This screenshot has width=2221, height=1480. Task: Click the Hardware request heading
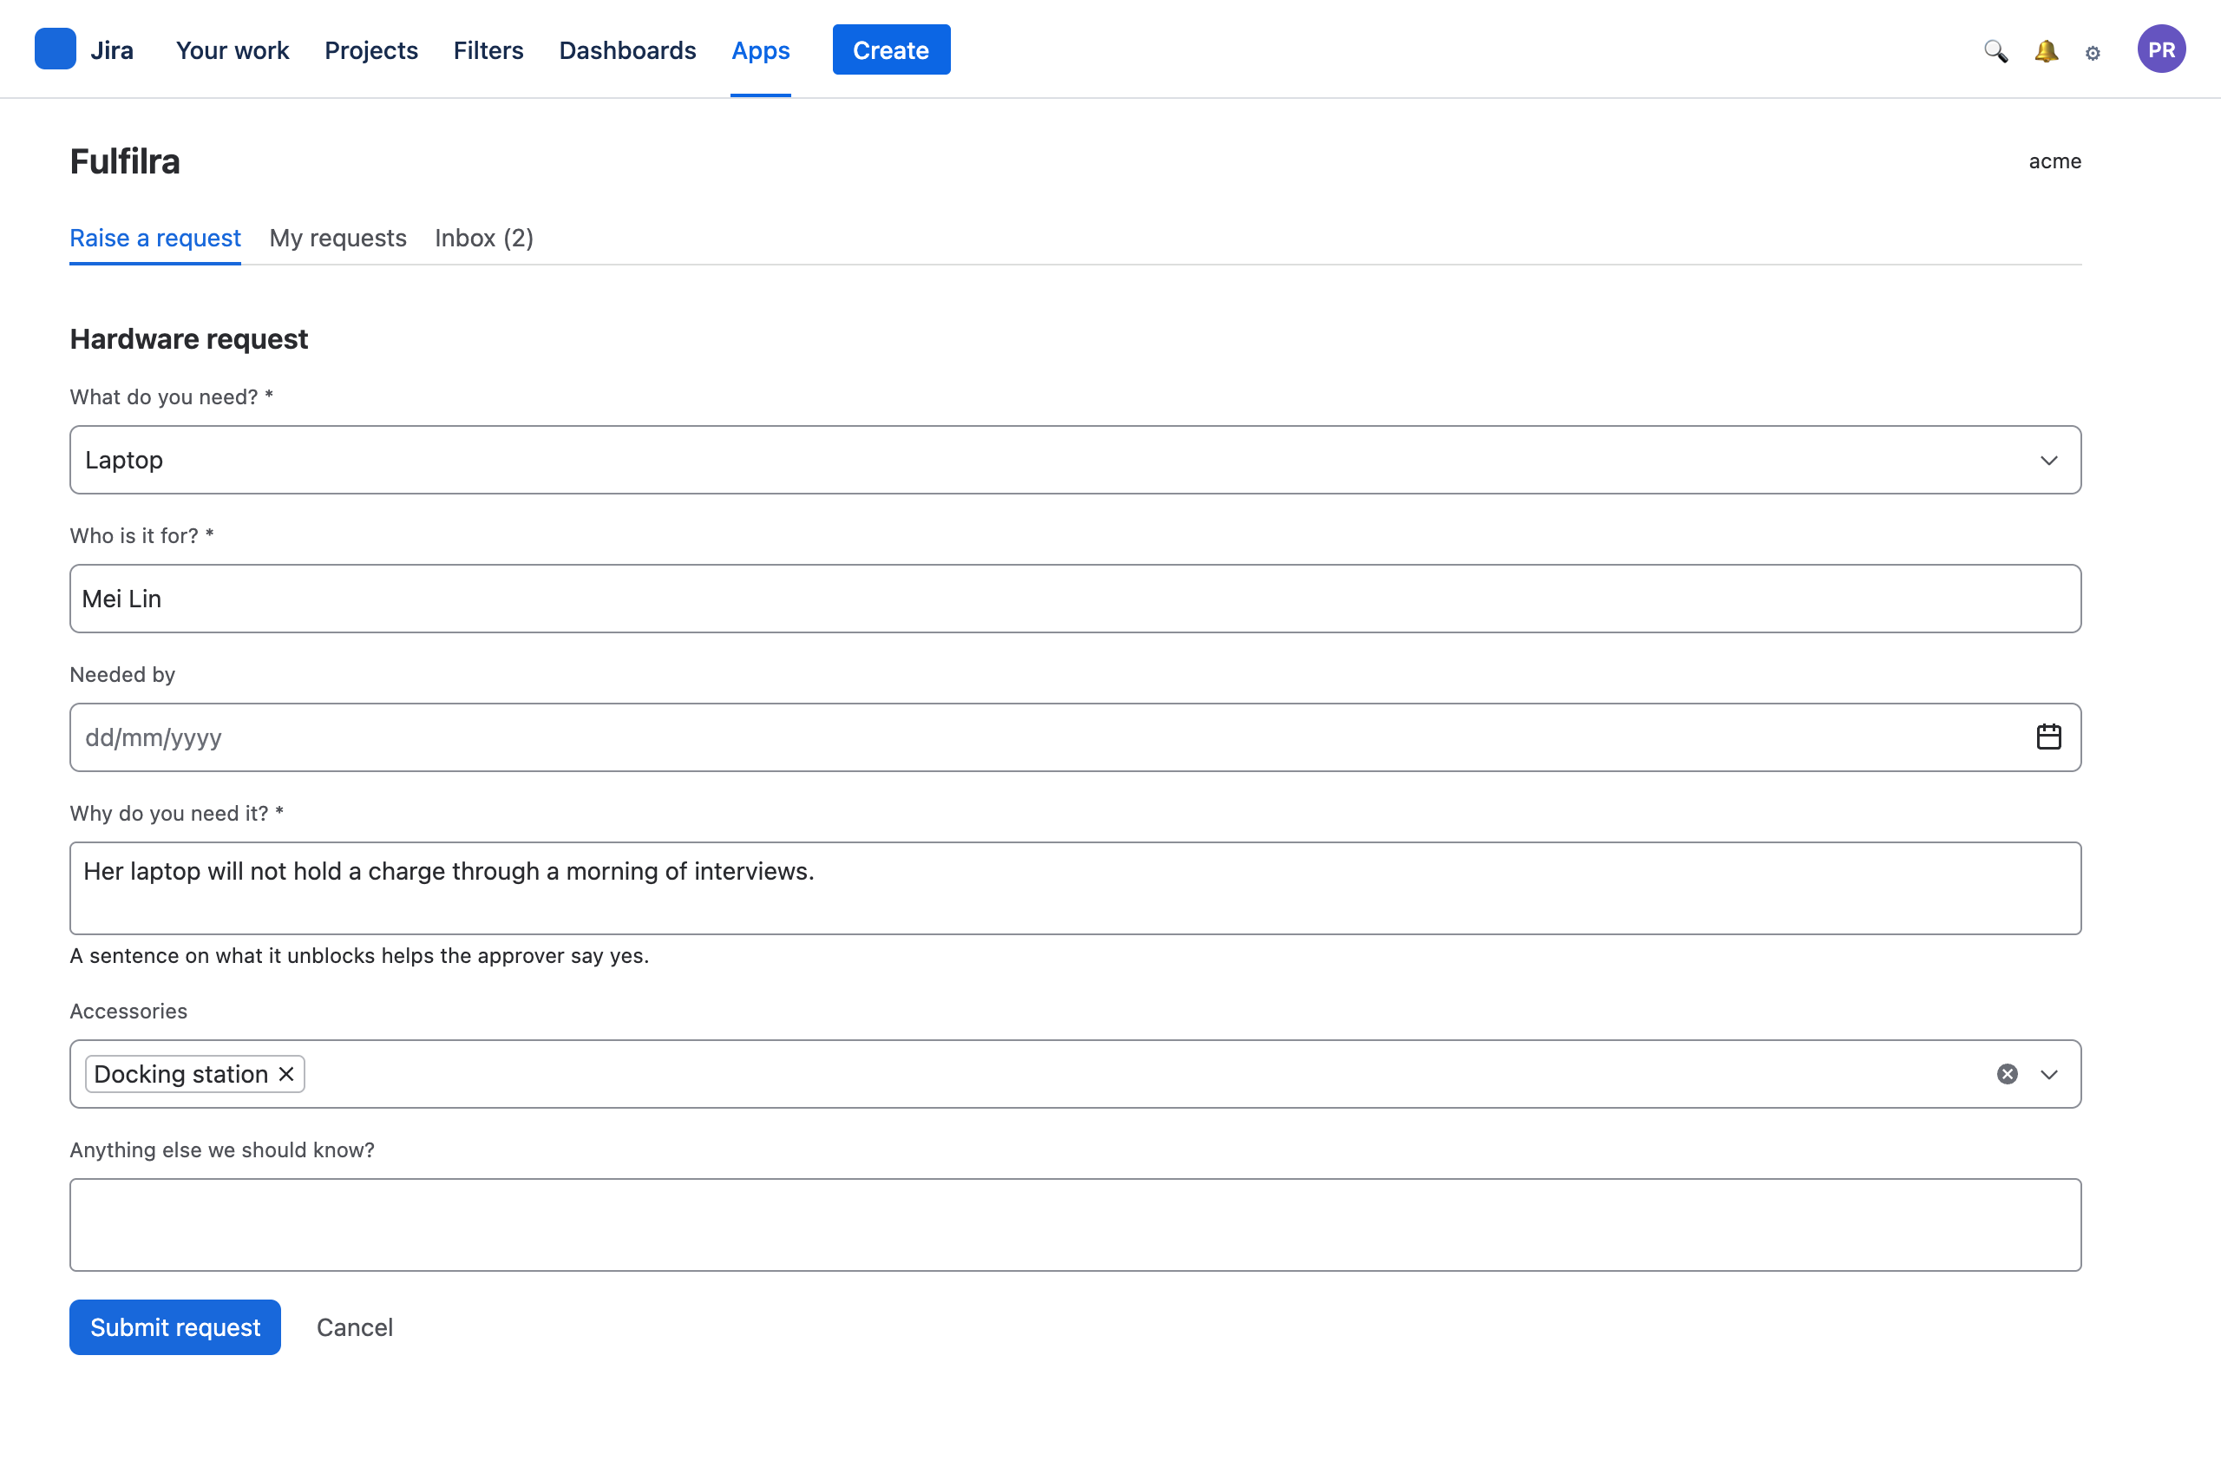pyautogui.click(x=189, y=339)
